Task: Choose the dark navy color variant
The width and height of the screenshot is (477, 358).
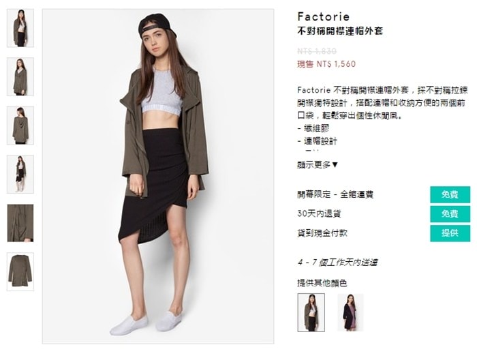Action: [350, 312]
